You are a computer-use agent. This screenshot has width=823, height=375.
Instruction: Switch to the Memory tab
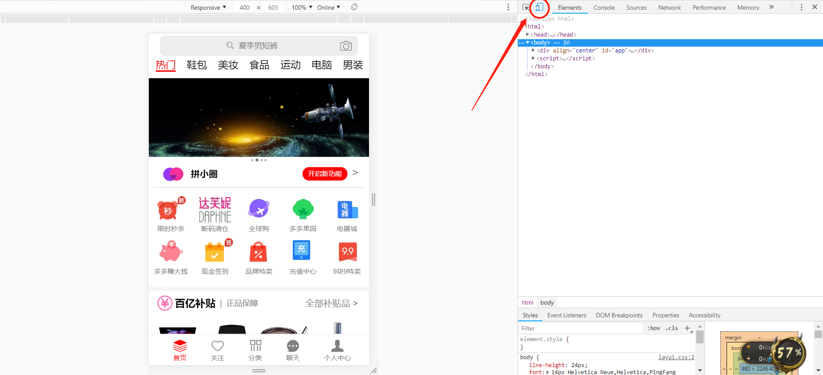748,7
